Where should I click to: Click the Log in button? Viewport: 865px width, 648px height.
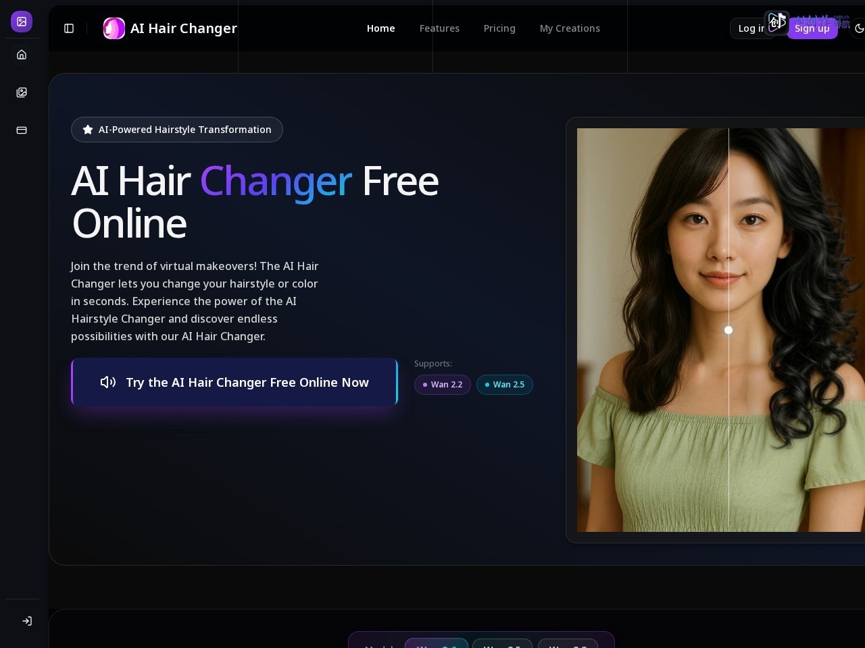751,28
